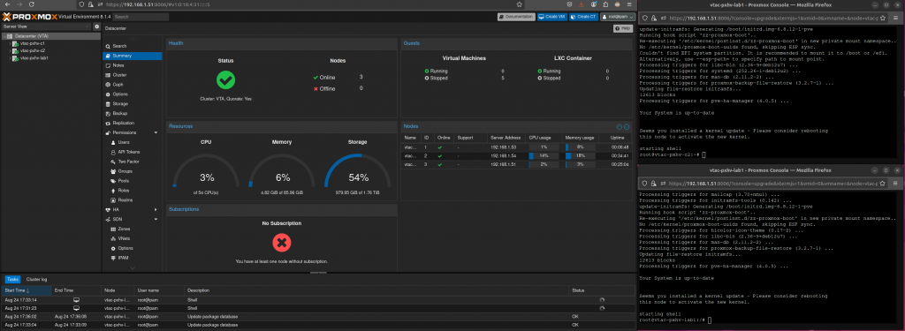905x331 pixels.
Task: Click the Permissions unlock icon
Action: (109, 132)
